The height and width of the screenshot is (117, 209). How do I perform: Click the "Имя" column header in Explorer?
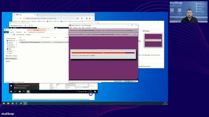[20, 37]
